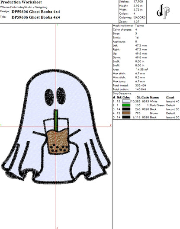
Task: Click the black swatch in stop 5
Action: [126, 117]
